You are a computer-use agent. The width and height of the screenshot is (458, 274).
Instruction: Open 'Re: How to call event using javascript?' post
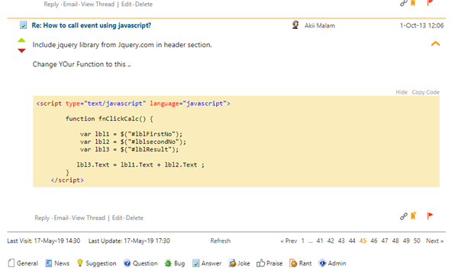click(x=91, y=26)
